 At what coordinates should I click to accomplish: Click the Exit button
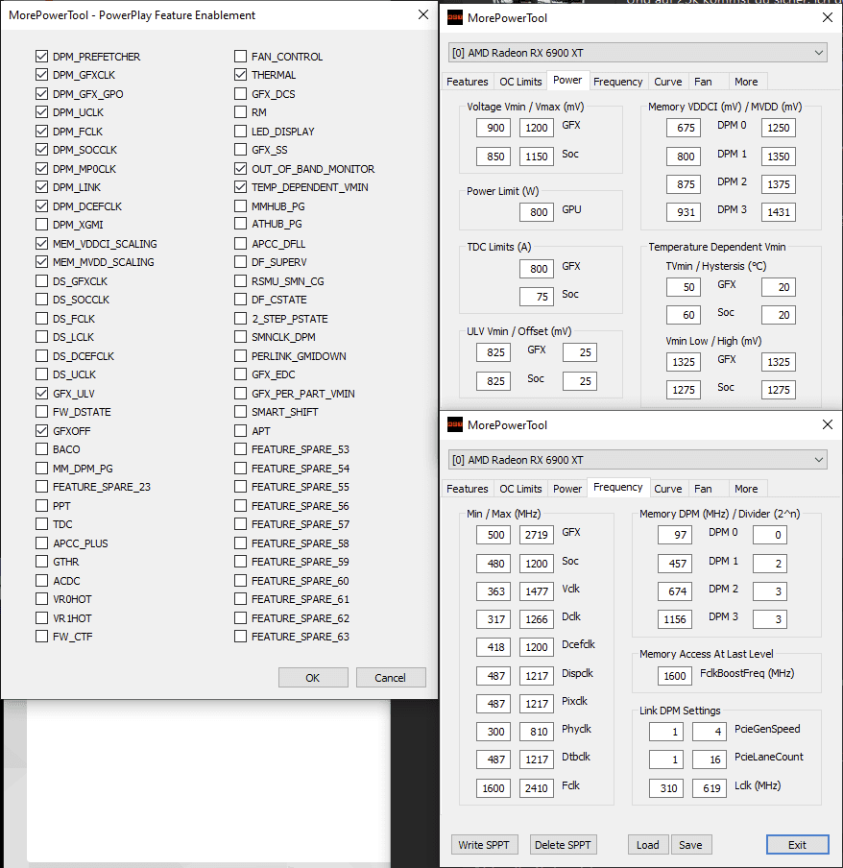tap(797, 844)
